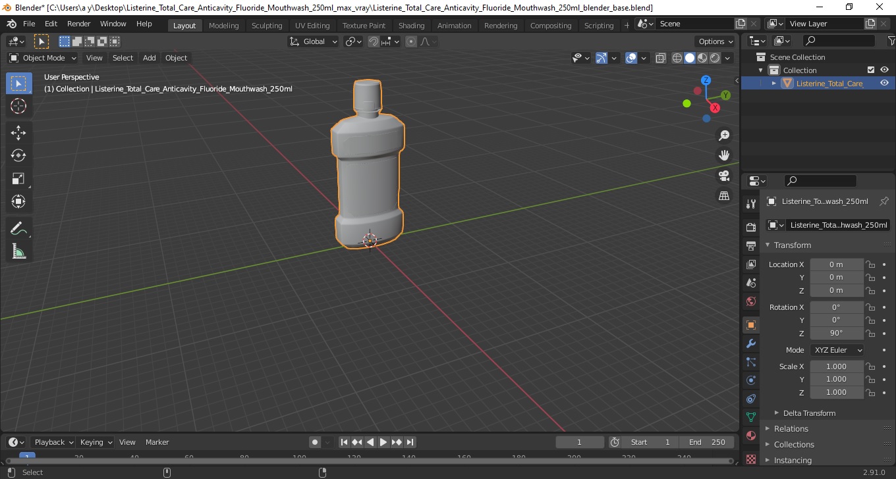Screen dimensions: 896x479
Task: Open the XYZ Euler rotation mode dropdown
Action: pos(837,350)
